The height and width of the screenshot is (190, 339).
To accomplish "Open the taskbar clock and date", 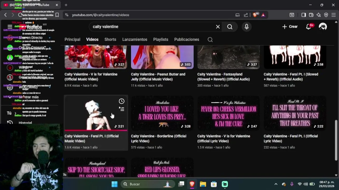I will tap(326, 184).
